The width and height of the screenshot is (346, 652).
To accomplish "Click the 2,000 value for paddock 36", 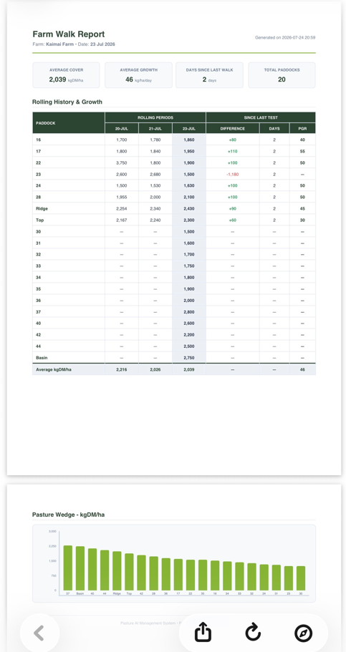I will pyautogui.click(x=188, y=300).
